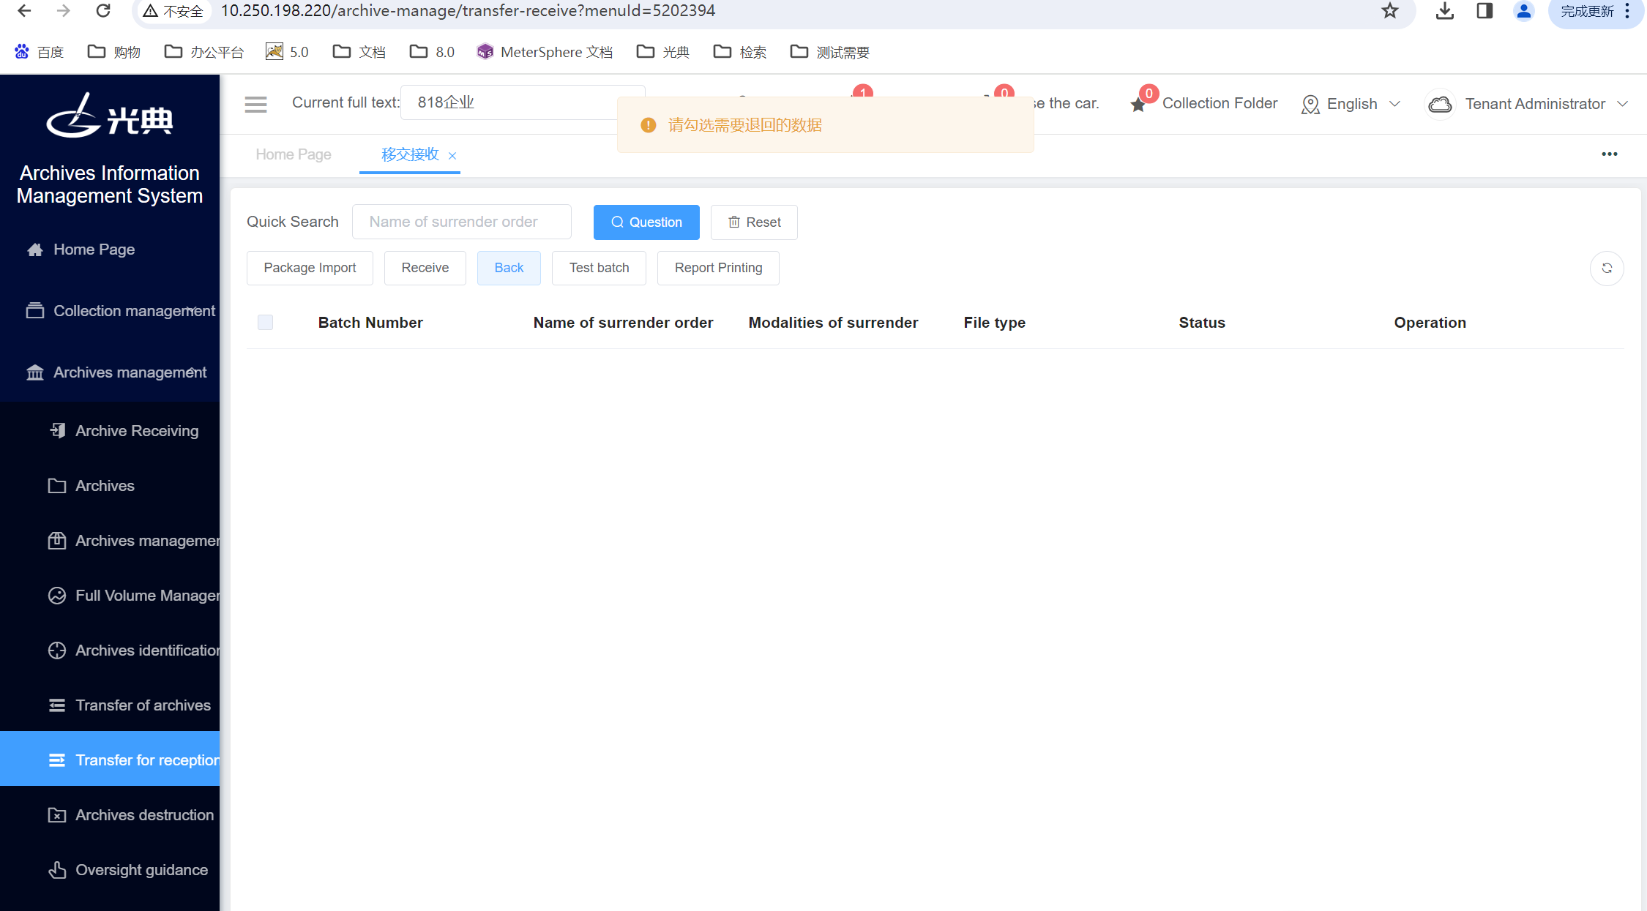Open the three-dots tab options menu
This screenshot has width=1647, height=911.
pos(1610,154)
